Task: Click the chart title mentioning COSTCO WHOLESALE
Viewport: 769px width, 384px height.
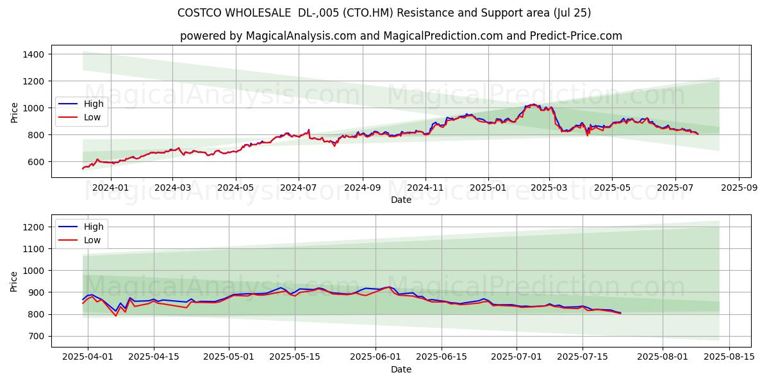Action: click(x=384, y=13)
